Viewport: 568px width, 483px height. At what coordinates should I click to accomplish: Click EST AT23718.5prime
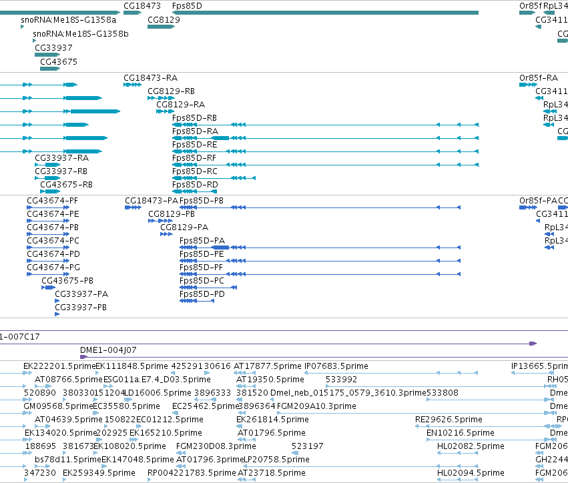point(272,473)
